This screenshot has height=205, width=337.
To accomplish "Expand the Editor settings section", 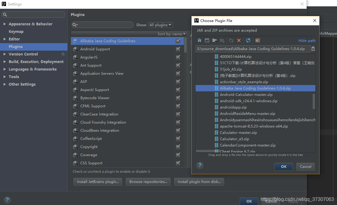I will tap(5, 39).
